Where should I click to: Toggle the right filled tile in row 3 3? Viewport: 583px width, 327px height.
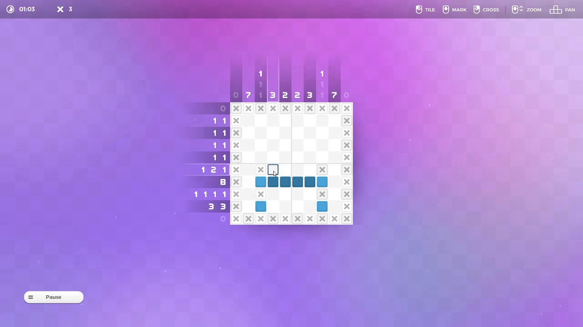[322, 206]
